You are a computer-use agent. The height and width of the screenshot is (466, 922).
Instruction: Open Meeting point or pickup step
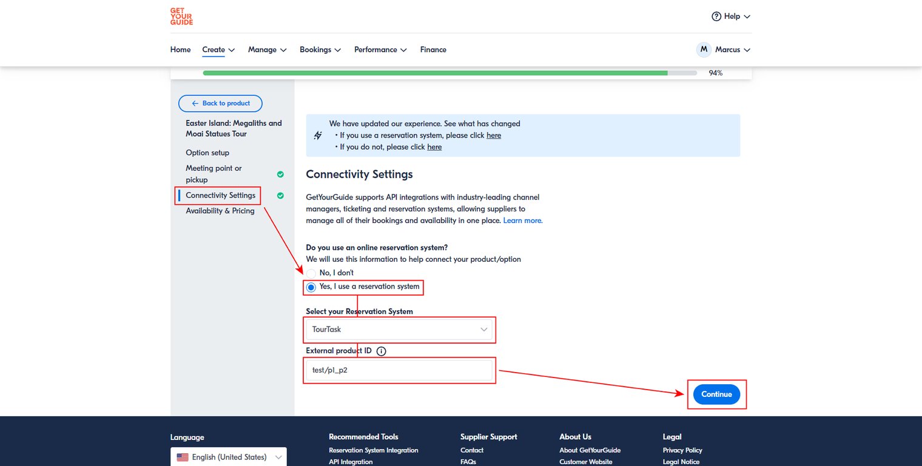point(214,174)
